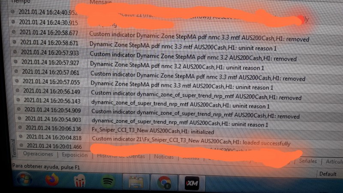
Task: Launch Firefox from the taskbar
Action: point(52,180)
